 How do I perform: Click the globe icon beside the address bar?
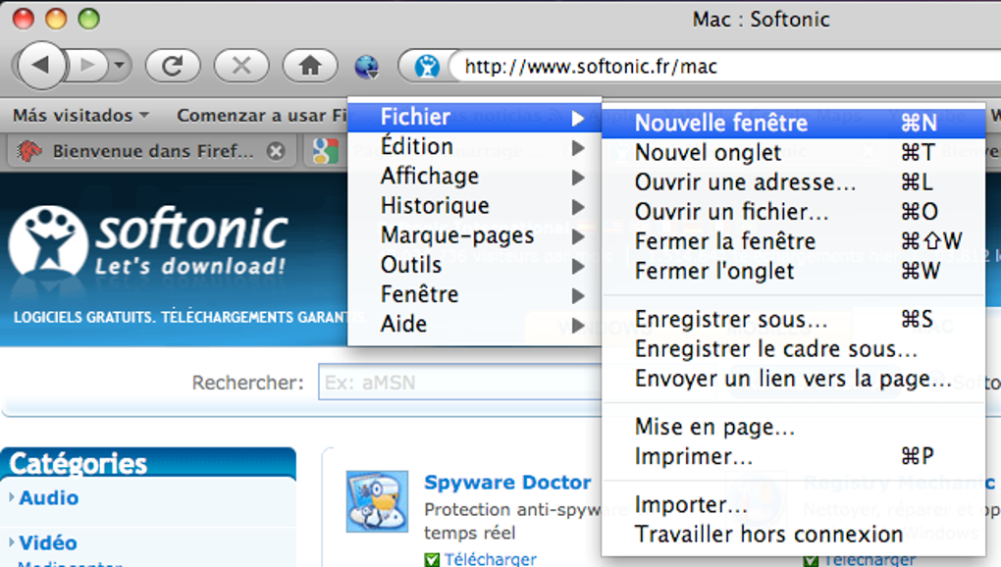coord(367,67)
